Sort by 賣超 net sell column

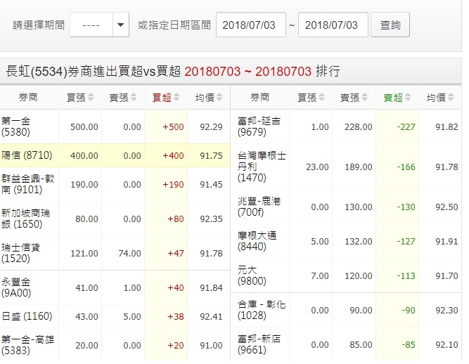pyautogui.click(x=397, y=98)
